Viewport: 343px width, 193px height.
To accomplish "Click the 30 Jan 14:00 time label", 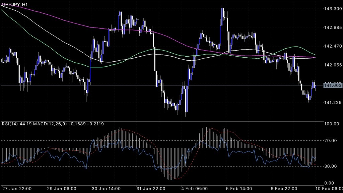I will tap(106, 189).
